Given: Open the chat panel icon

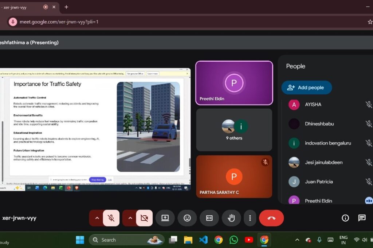Looking at the screenshot, I should [362, 218].
